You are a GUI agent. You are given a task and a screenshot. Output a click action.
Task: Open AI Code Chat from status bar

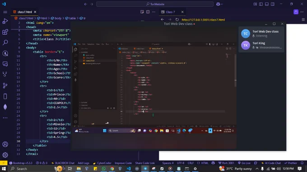[271, 163]
